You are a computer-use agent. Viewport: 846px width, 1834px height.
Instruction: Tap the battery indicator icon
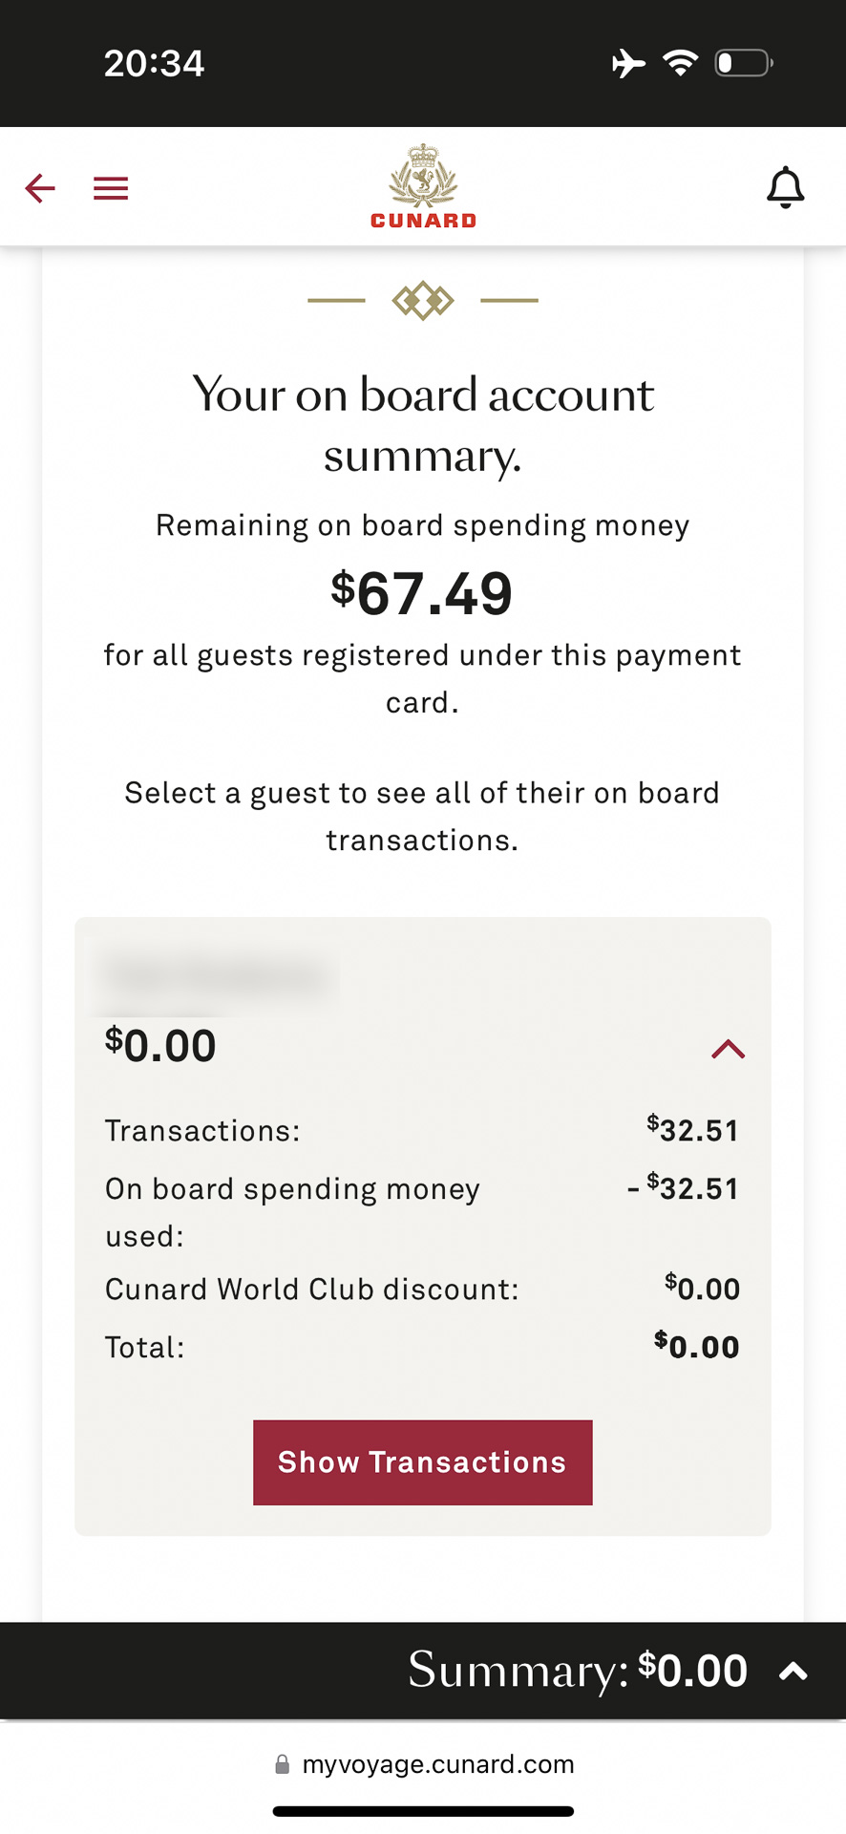[x=743, y=64]
